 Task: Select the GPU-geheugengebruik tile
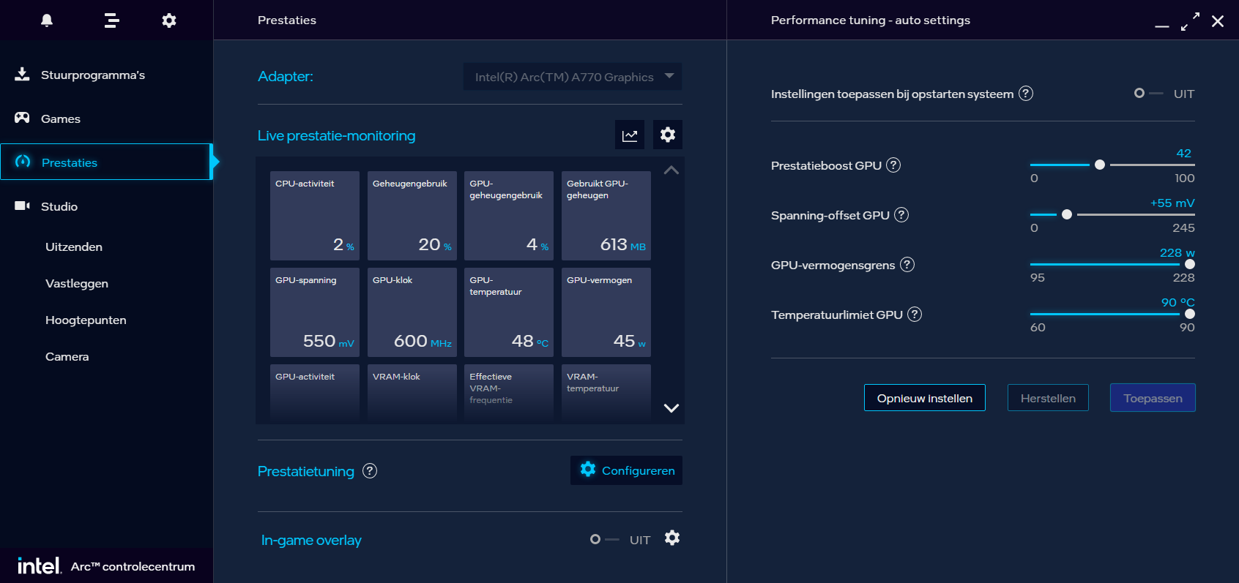click(509, 216)
